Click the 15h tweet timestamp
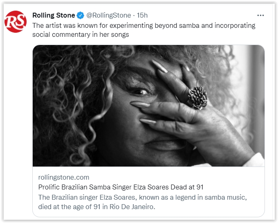 [142, 16]
